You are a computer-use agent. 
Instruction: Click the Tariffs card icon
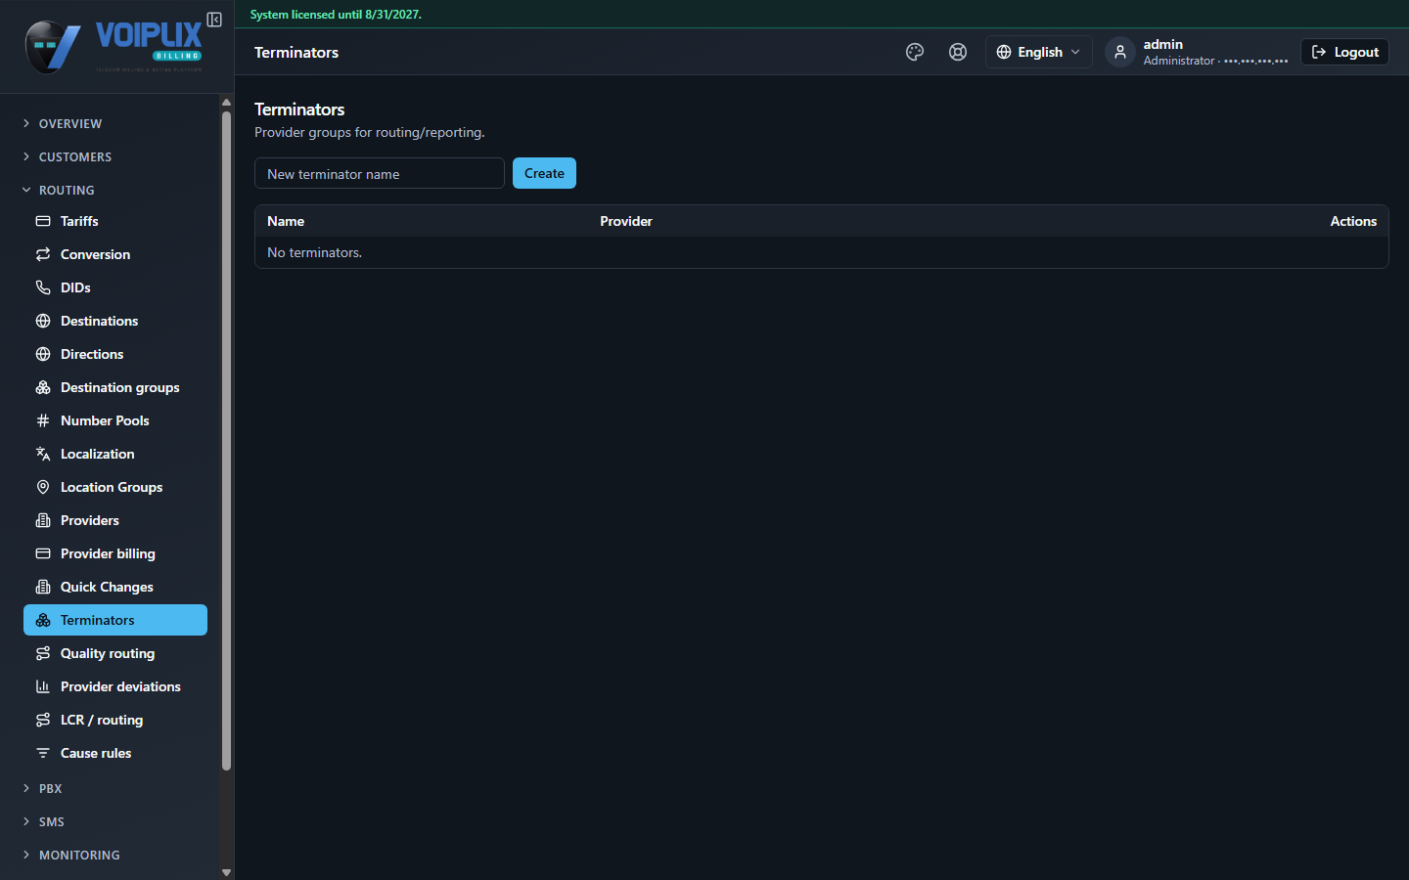[43, 221]
